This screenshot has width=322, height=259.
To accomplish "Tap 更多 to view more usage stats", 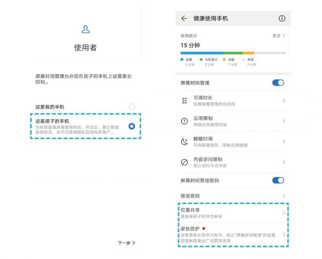I will [279, 35].
